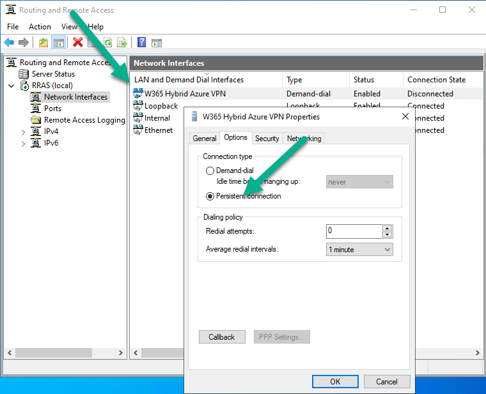Click the Disconnected state of the W365 VPN
486x394 pixels.
[430, 93]
